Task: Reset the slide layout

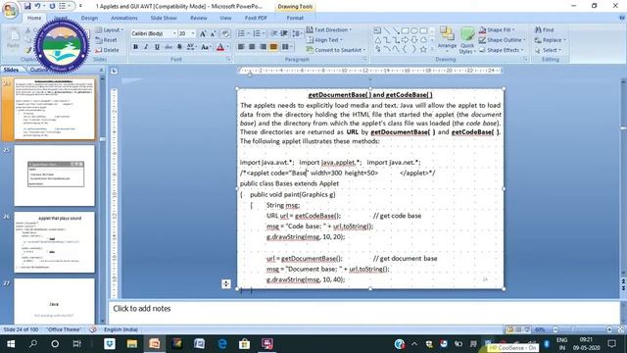Action: click(107, 40)
